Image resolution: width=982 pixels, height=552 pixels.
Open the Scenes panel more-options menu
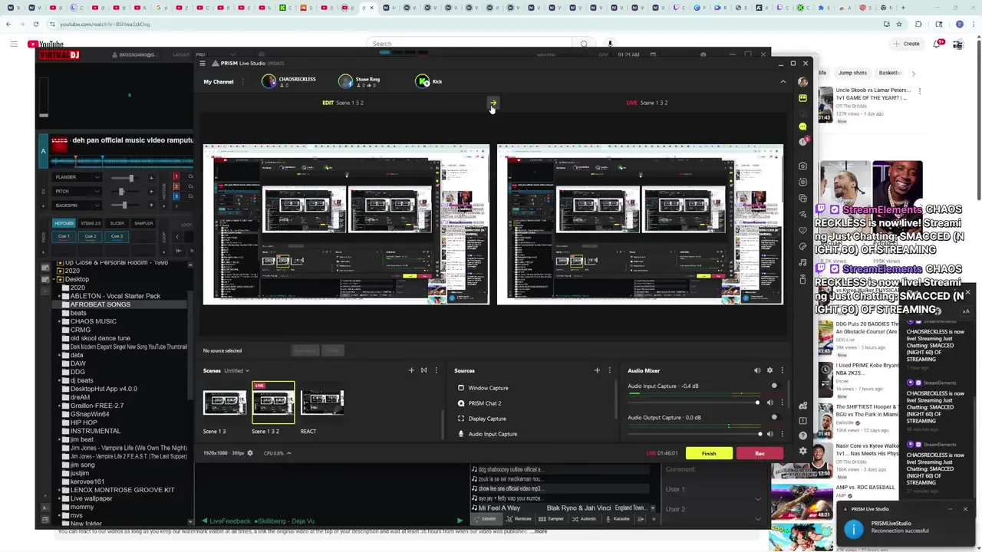coord(436,370)
